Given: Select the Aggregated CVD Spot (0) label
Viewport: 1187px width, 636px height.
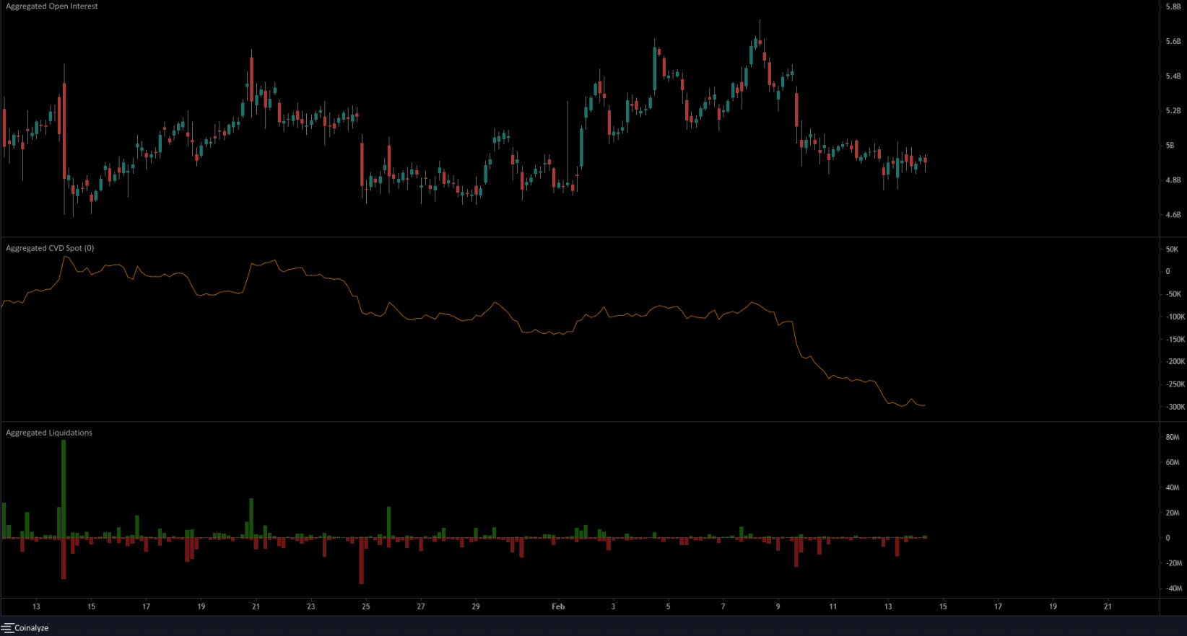Looking at the screenshot, I should [50, 248].
